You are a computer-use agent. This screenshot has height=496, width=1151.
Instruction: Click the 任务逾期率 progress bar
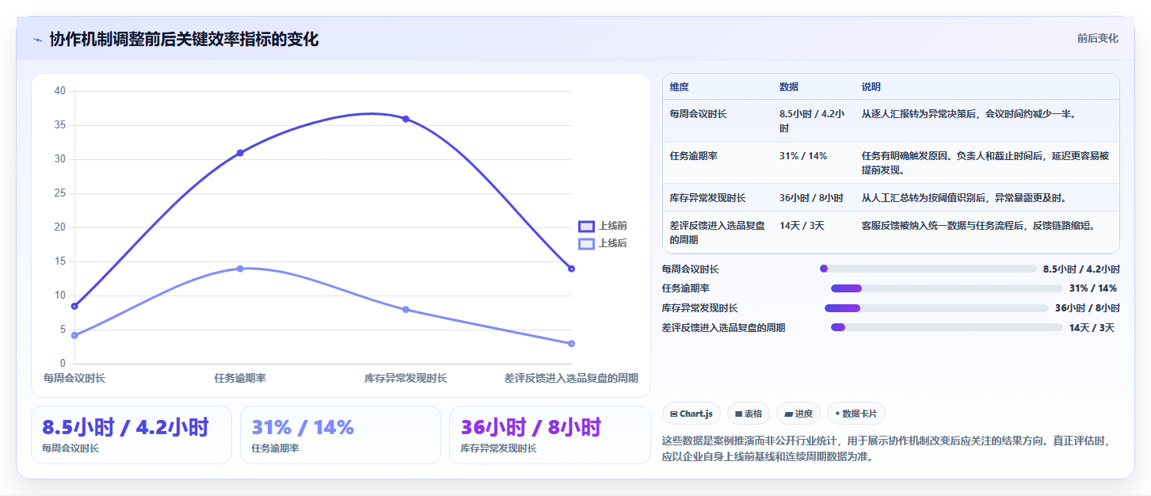(947, 288)
